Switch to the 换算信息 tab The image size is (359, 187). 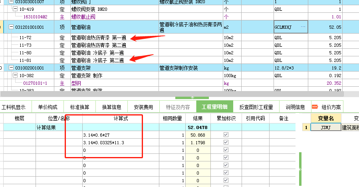tap(111, 107)
